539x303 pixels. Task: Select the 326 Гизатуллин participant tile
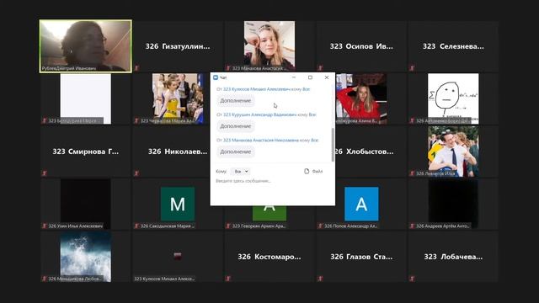178,46
